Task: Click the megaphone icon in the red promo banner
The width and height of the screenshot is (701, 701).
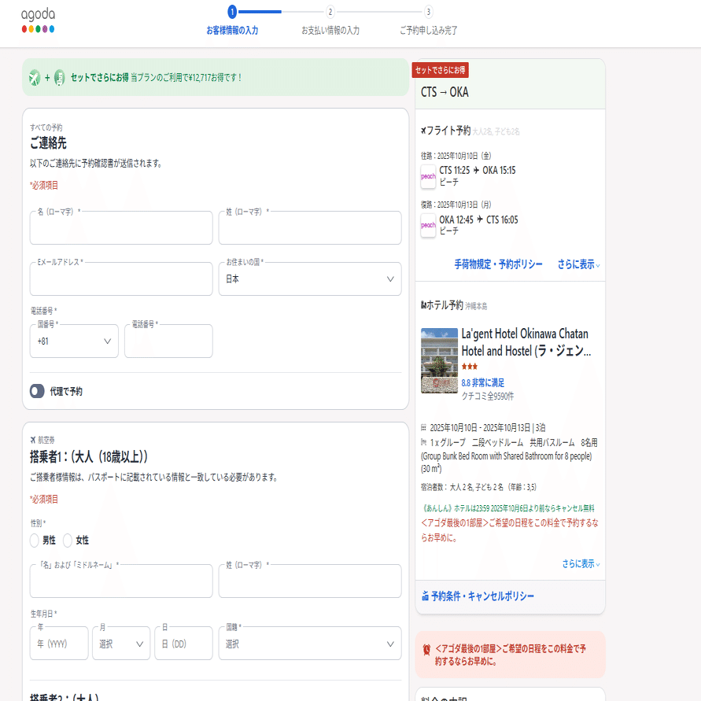Action: [x=428, y=648]
